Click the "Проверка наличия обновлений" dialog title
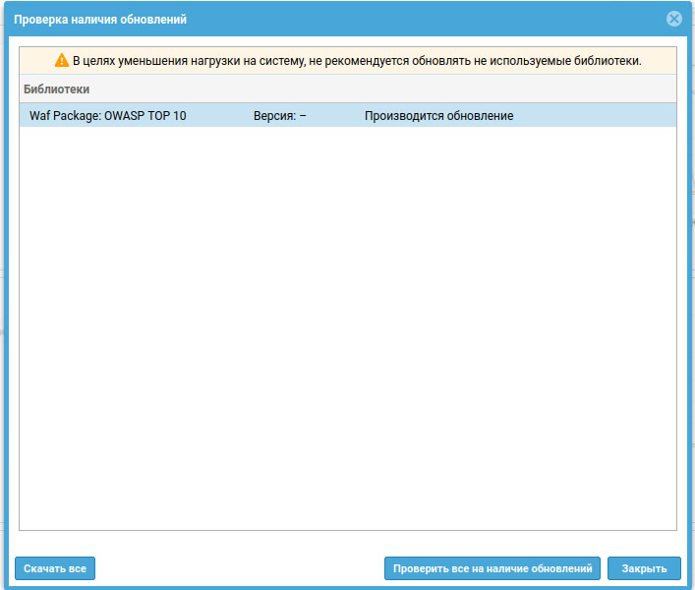Screen dimensions: 695x590 [101, 20]
